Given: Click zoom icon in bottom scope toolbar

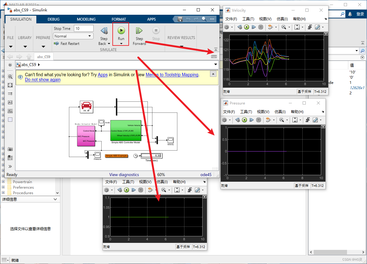Looking at the screenshot, I should click(163, 190).
